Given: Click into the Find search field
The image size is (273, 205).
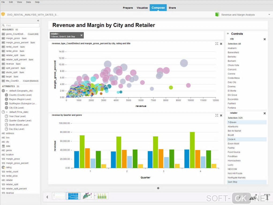Looking at the screenshot, I should click(x=20, y=25).
